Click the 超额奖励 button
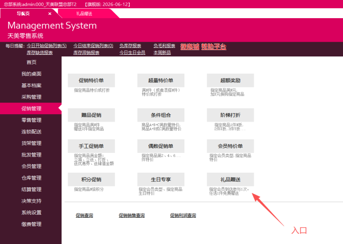Image resolution: width=343 pixels, height=244 pixels. tap(230, 80)
